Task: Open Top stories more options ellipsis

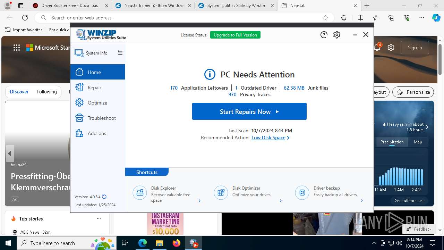Action: [x=99, y=219]
